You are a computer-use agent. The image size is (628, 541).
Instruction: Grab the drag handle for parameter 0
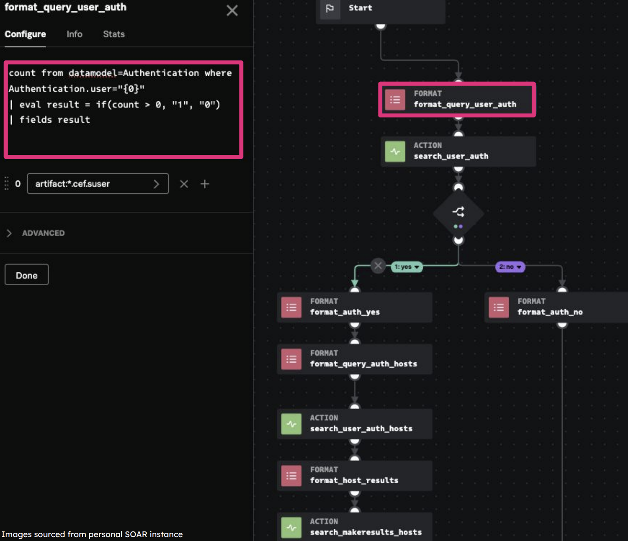tap(7, 184)
